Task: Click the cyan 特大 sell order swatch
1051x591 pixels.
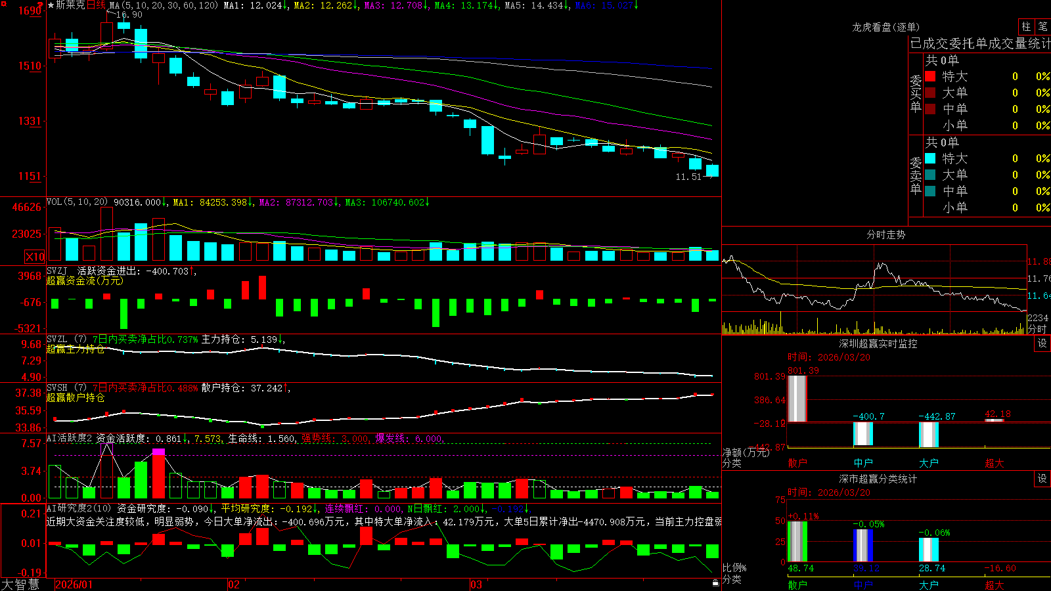Action: click(x=930, y=158)
